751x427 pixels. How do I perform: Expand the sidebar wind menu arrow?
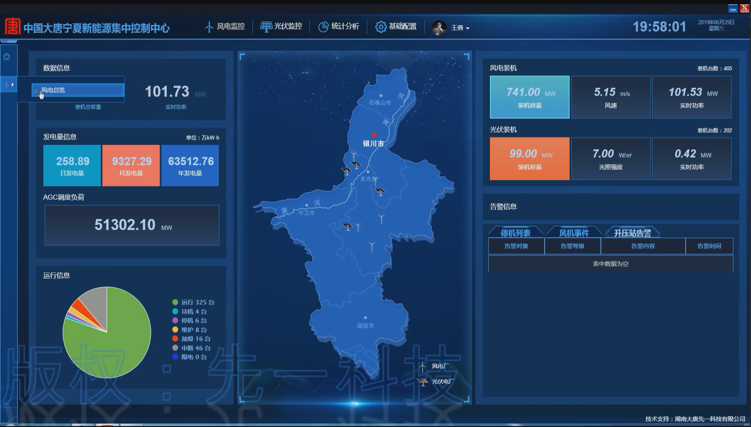(13, 85)
